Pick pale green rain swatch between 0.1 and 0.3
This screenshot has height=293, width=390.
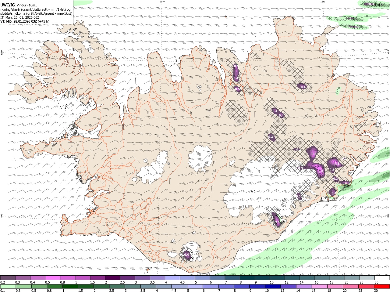click(8, 286)
